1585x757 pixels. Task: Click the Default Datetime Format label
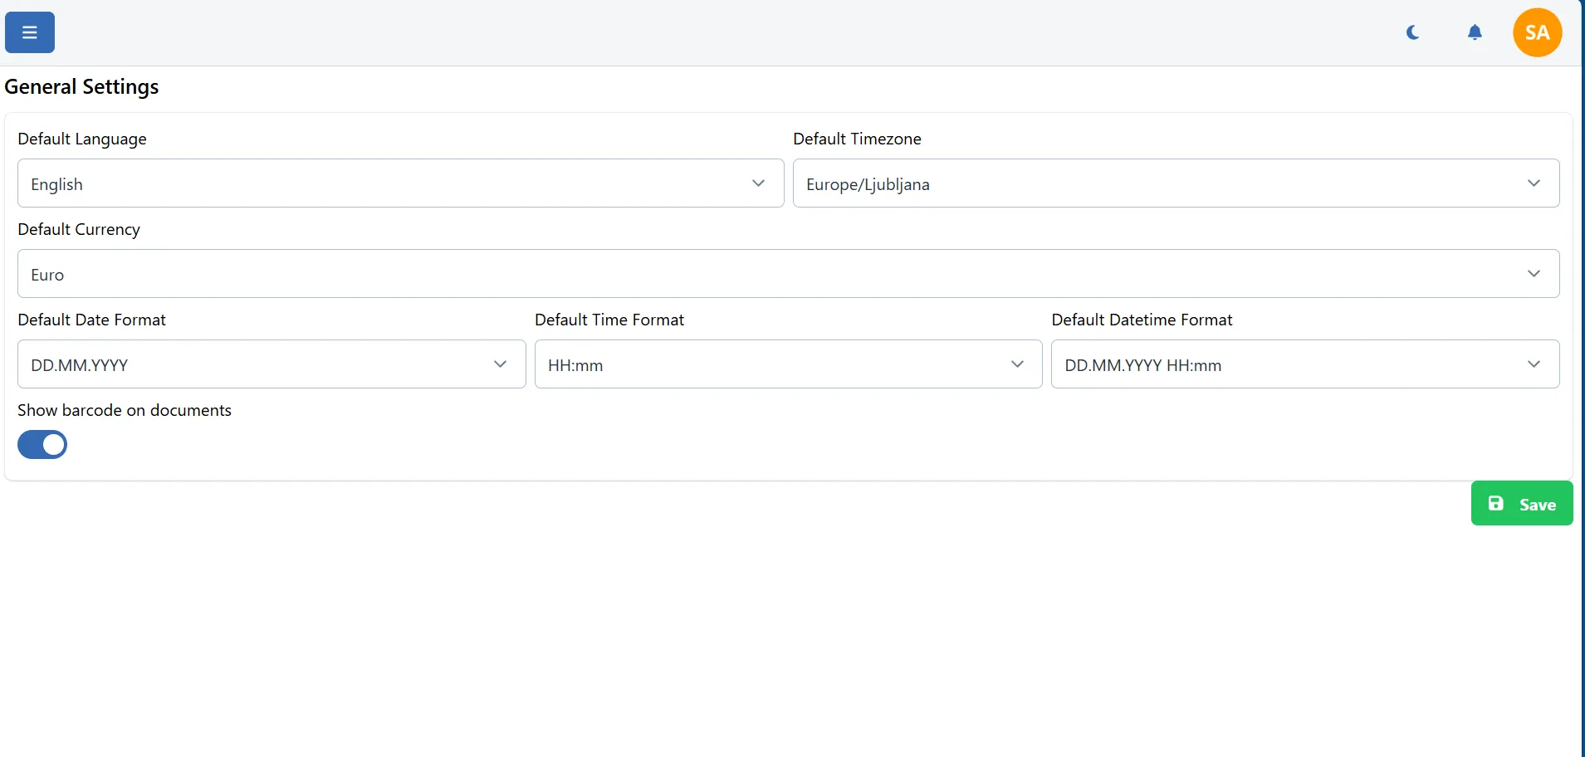pos(1142,320)
